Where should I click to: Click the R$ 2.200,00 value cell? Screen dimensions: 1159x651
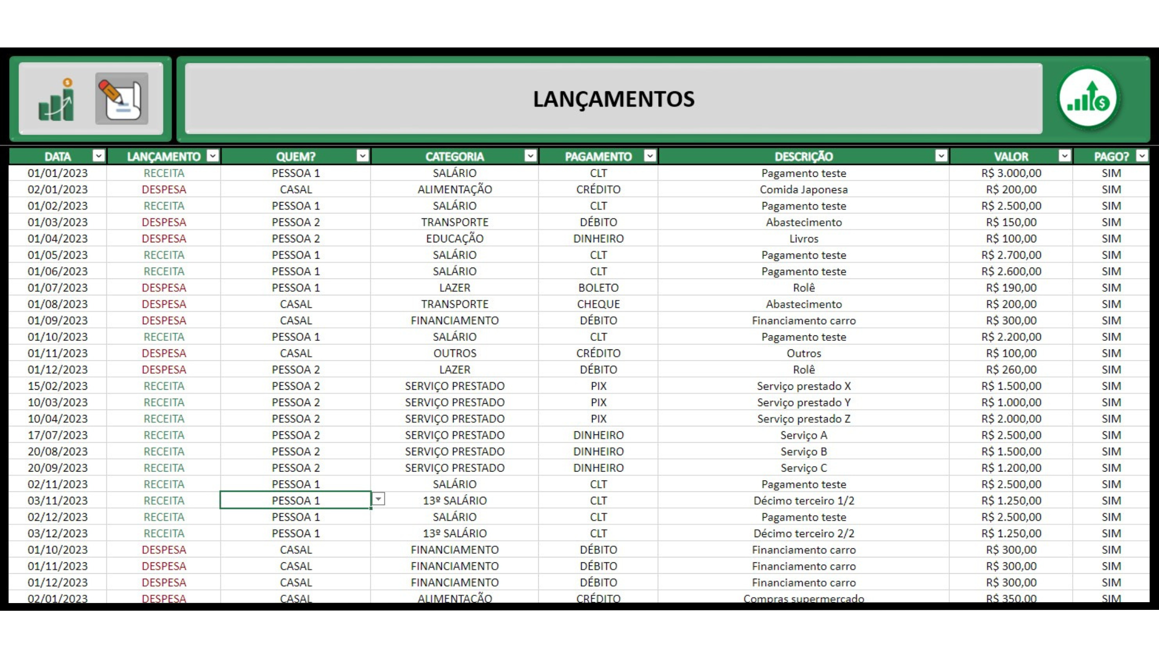1011,337
